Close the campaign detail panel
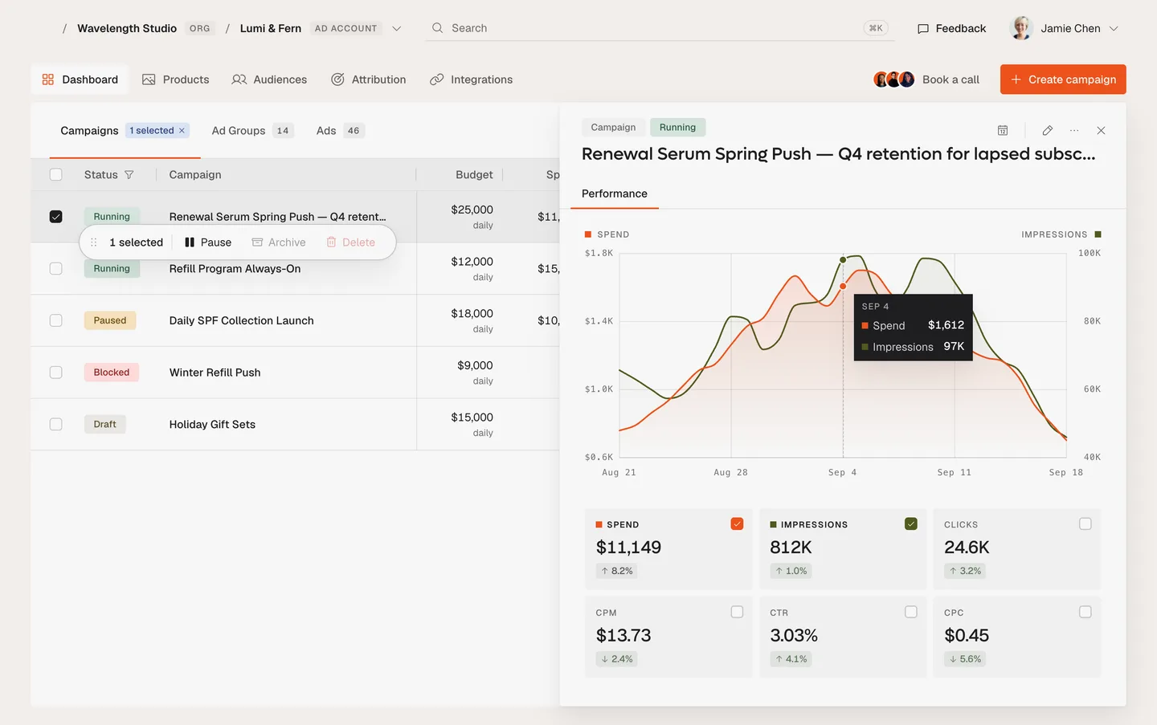Image resolution: width=1157 pixels, height=725 pixels. click(1101, 130)
